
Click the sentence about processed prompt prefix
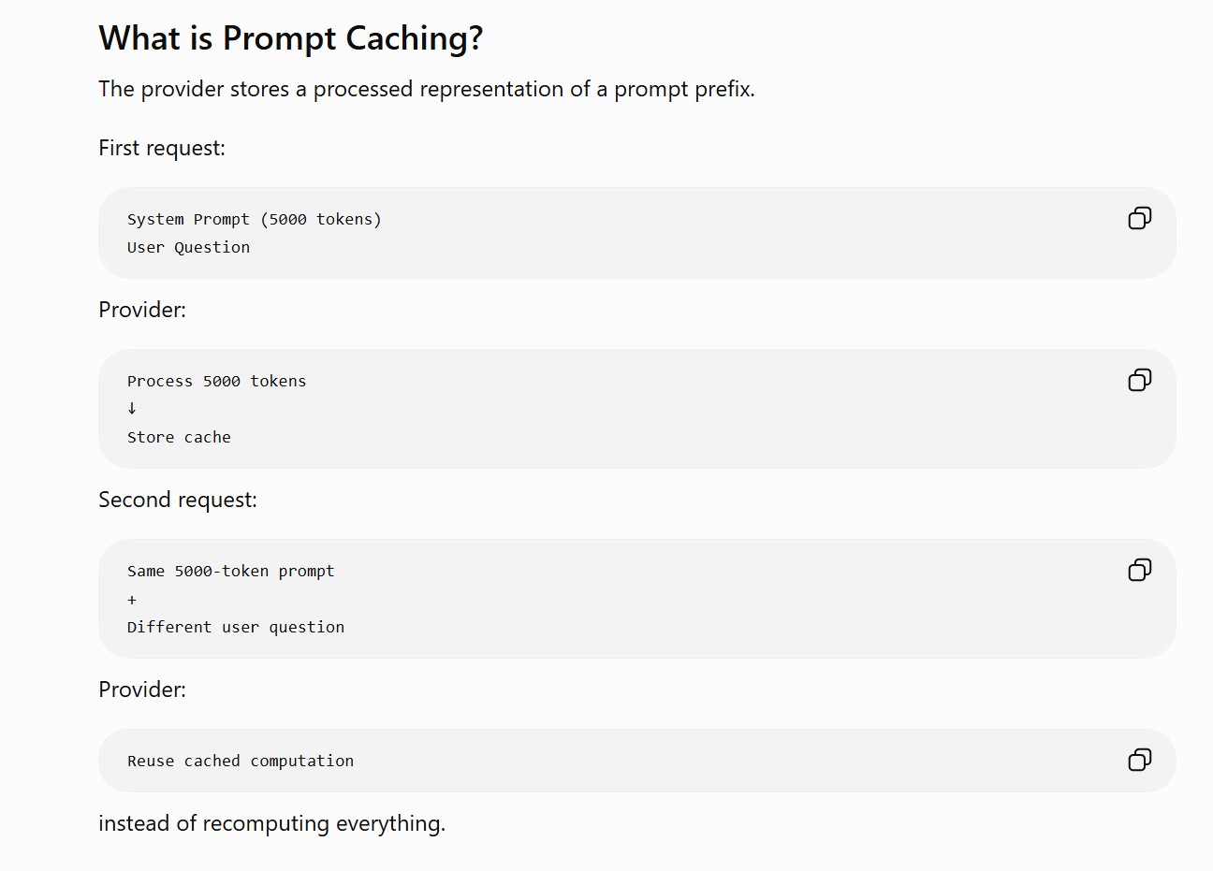[x=427, y=89]
